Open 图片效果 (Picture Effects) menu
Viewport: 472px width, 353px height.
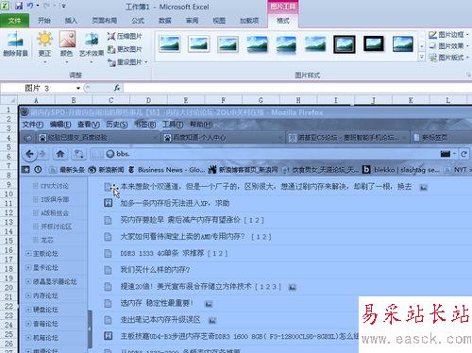coord(448,46)
